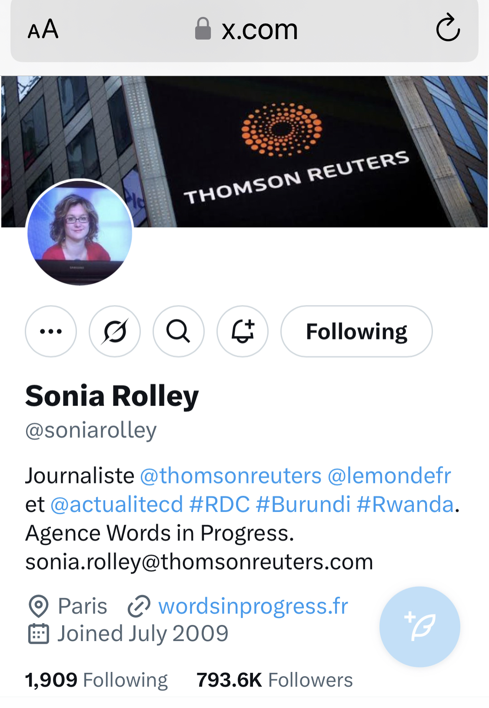The image size is (489, 708).
Task: Tap the #Rwanda hashtag
Action: tap(405, 505)
